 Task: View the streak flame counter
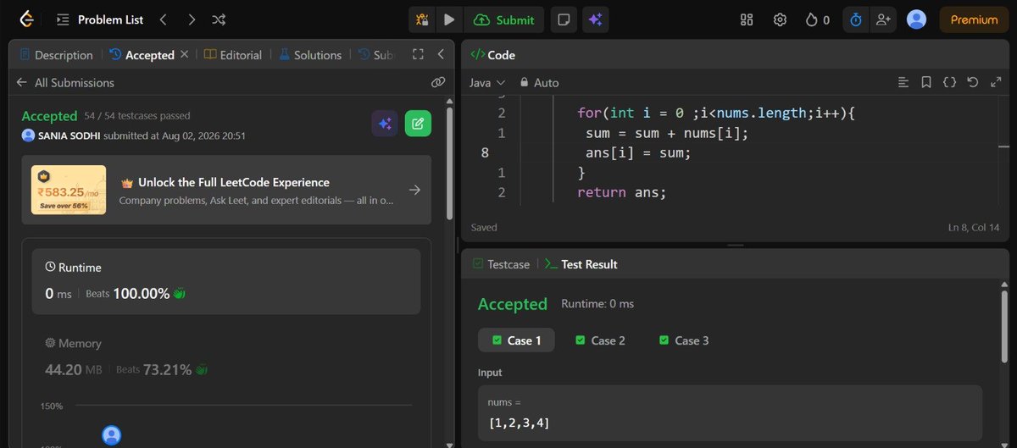point(817,19)
